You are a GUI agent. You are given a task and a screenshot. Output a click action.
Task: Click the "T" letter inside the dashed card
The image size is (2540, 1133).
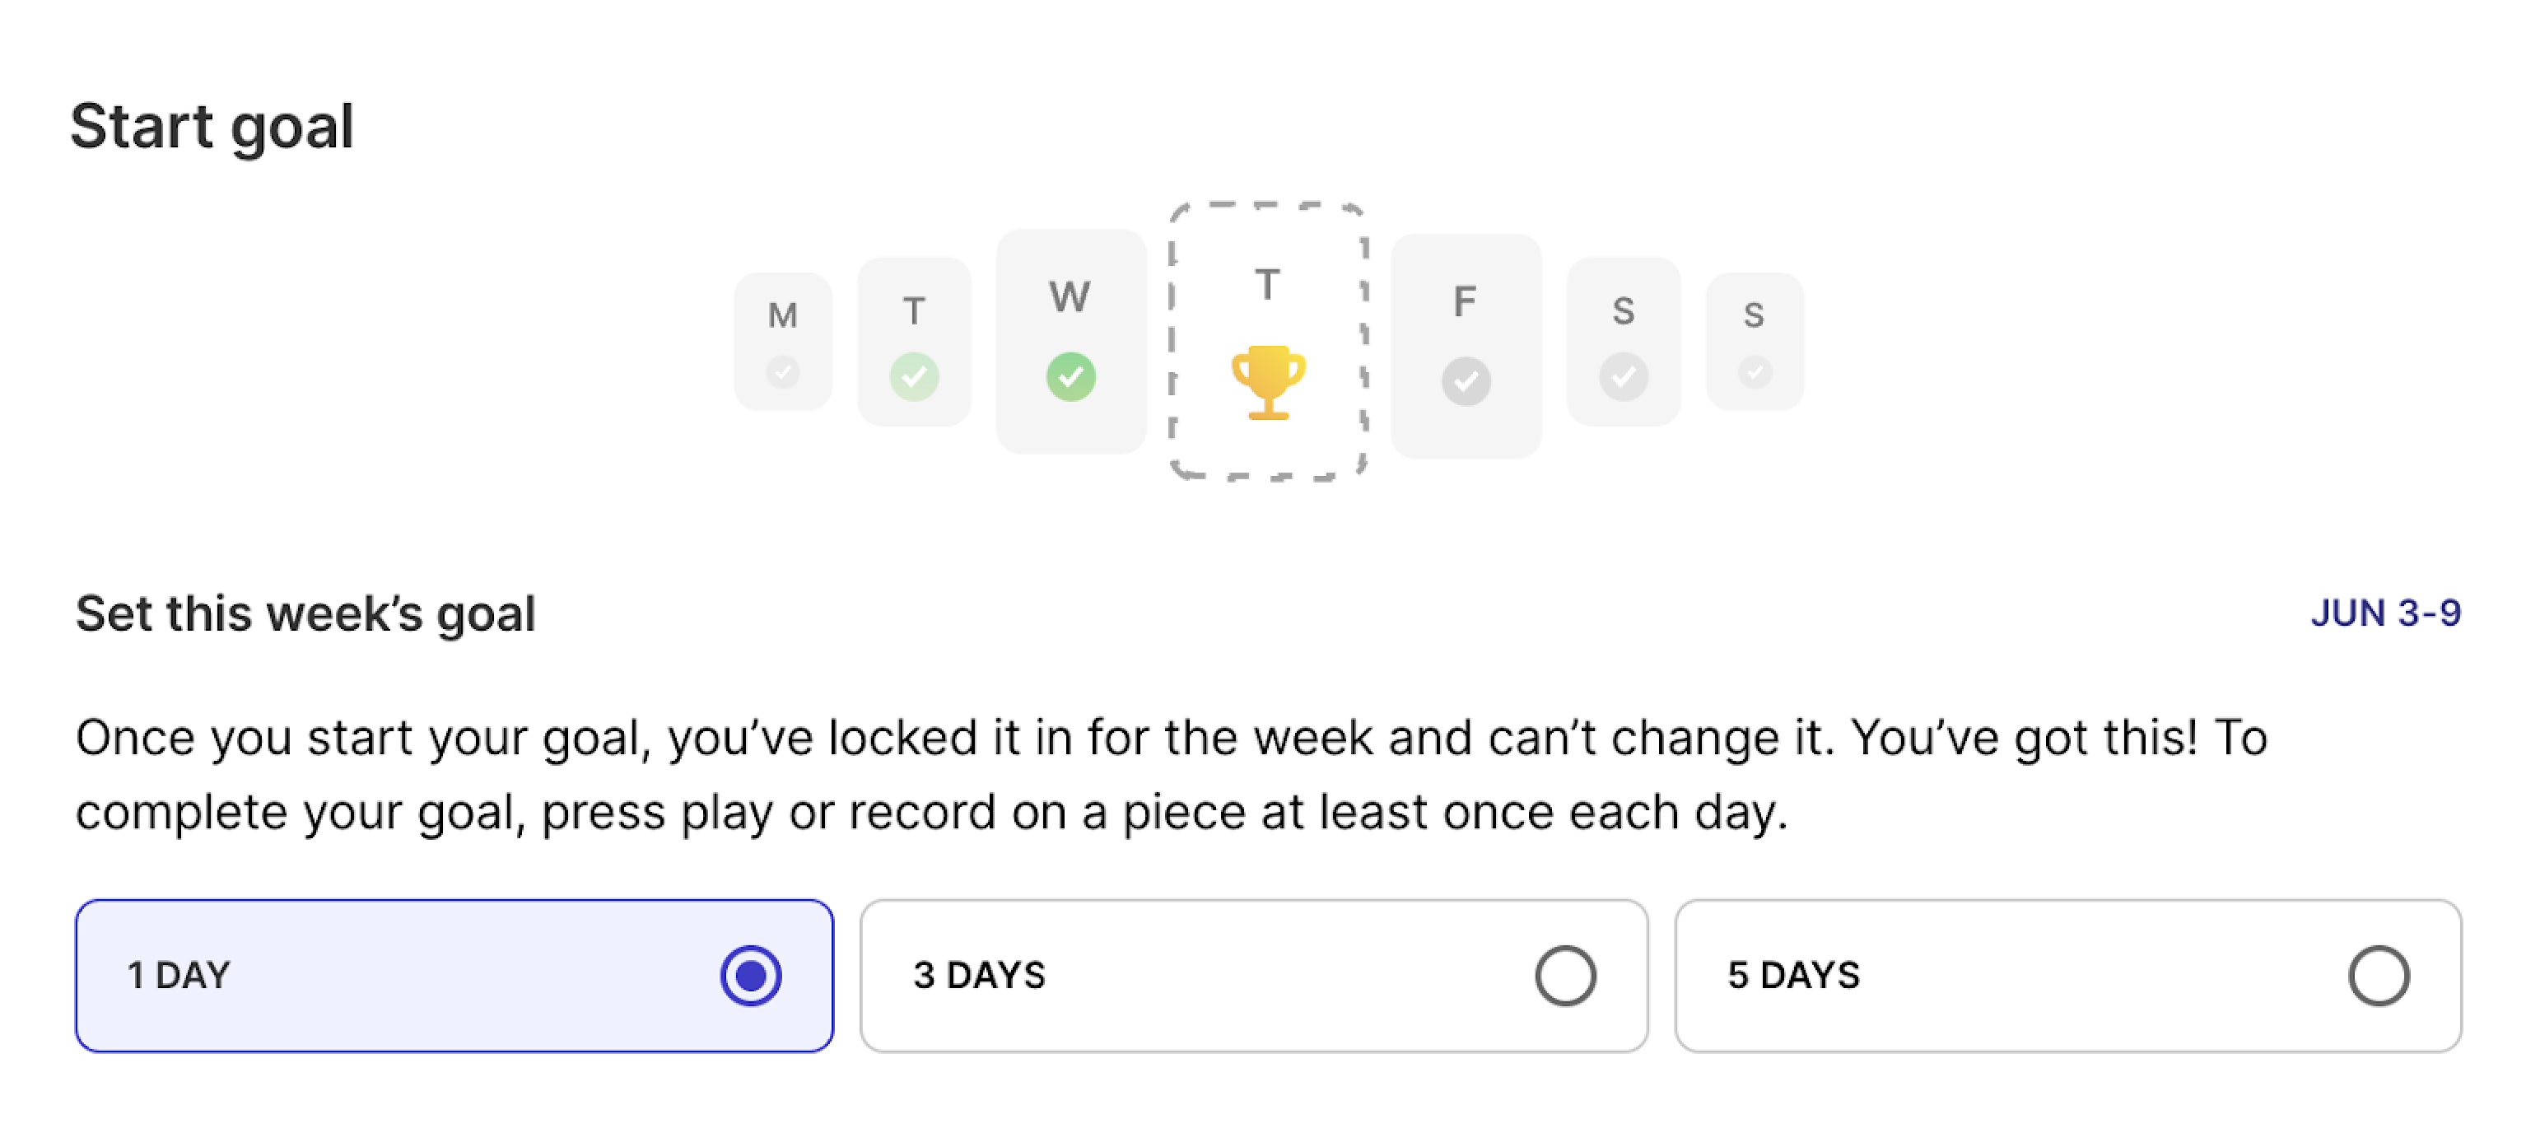(x=1268, y=286)
